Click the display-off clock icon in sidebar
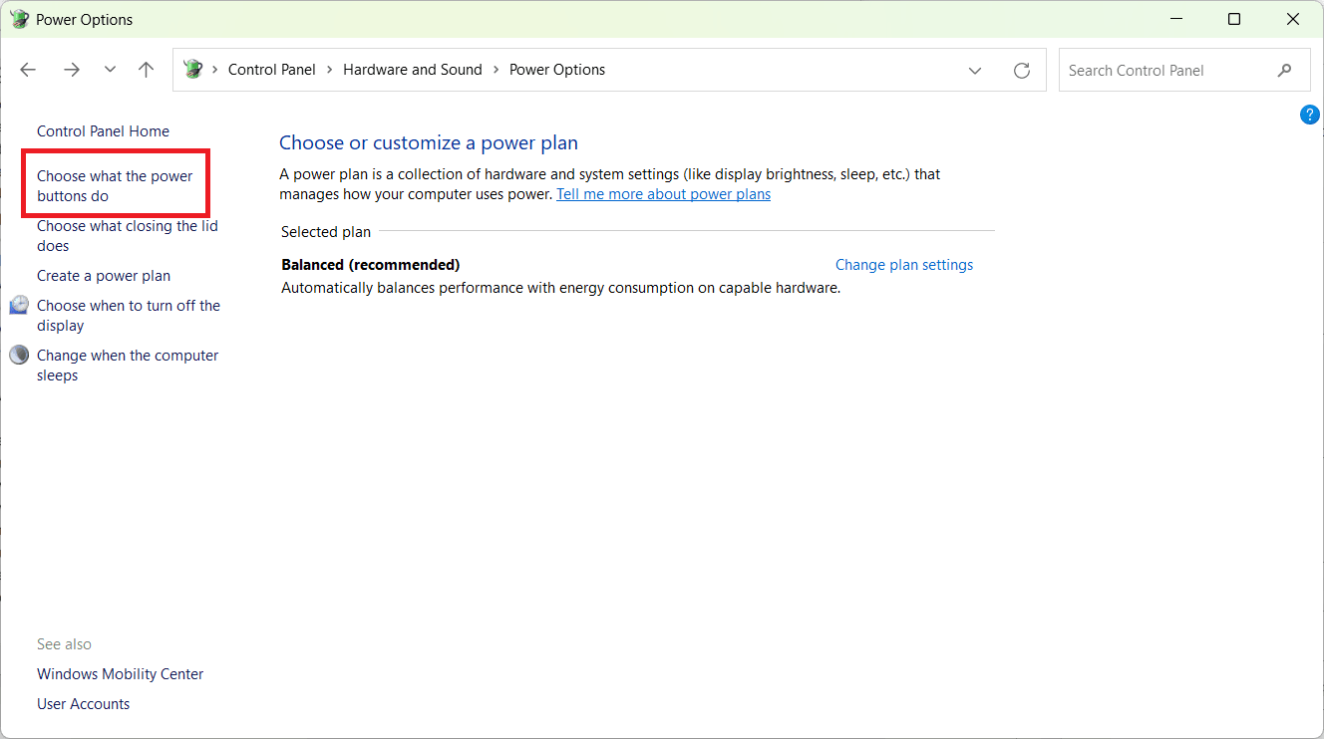Image resolution: width=1324 pixels, height=739 pixels. click(19, 305)
